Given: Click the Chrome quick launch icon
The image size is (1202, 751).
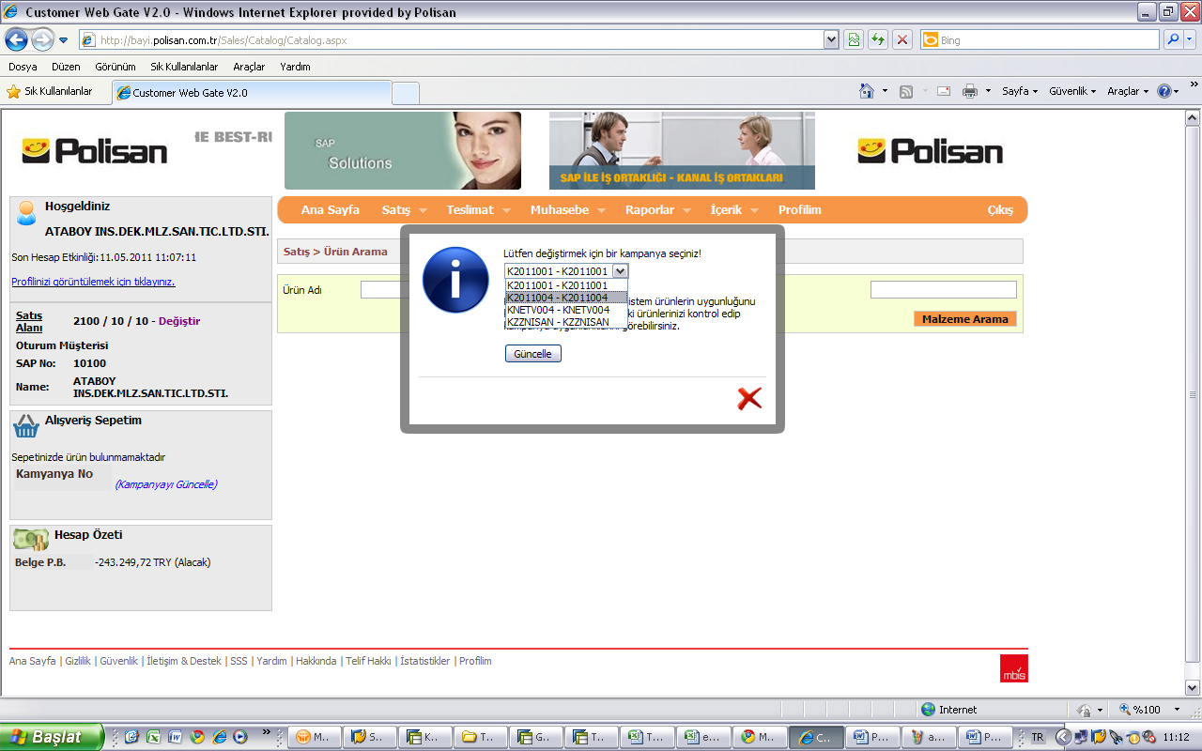Looking at the screenshot, I should [x=197, y=737].
